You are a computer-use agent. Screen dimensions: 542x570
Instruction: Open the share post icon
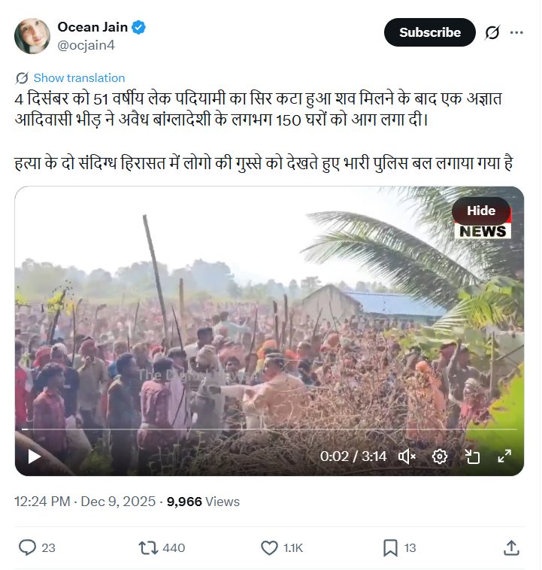tap(511, 547)
